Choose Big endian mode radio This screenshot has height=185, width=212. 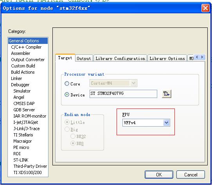click(67, 129)
